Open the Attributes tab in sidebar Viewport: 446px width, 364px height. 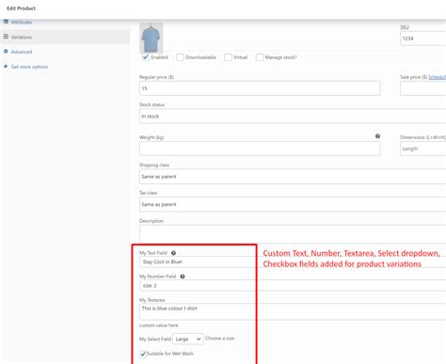coord(22,23)
